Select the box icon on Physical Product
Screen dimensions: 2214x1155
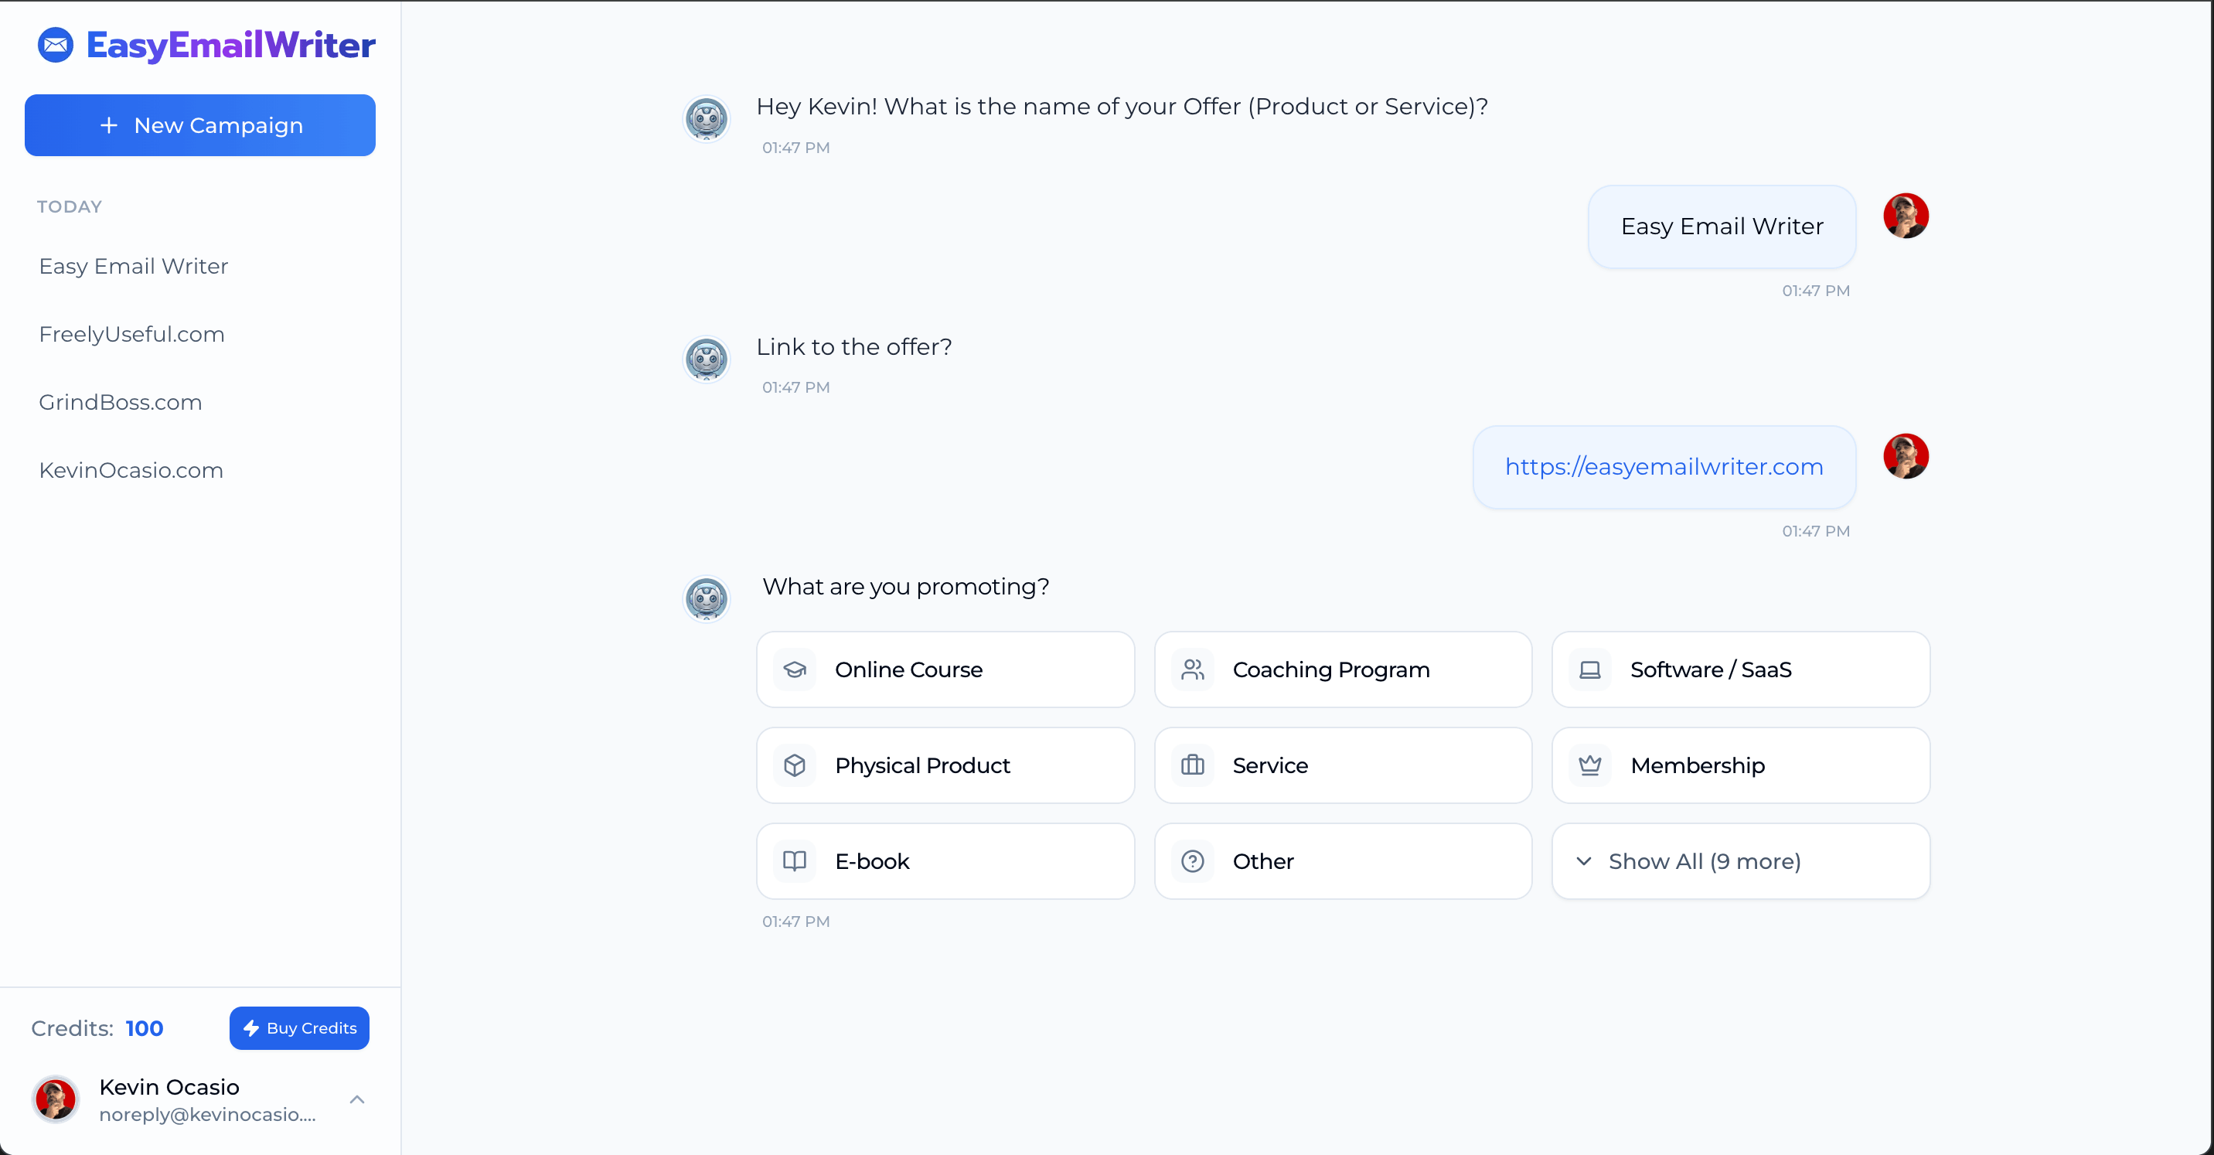pyautogui.click(x=795, y=765)
